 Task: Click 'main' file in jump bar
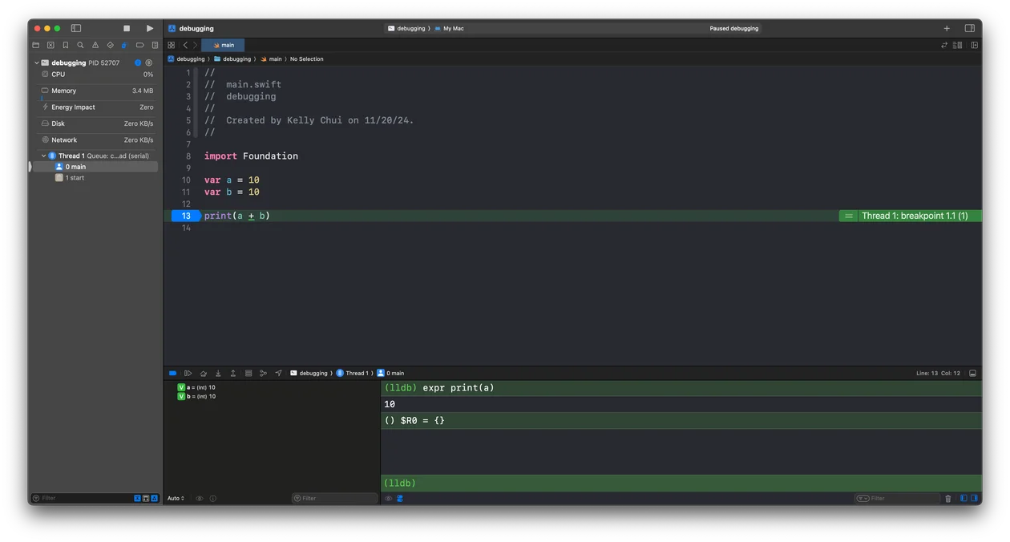271,59
